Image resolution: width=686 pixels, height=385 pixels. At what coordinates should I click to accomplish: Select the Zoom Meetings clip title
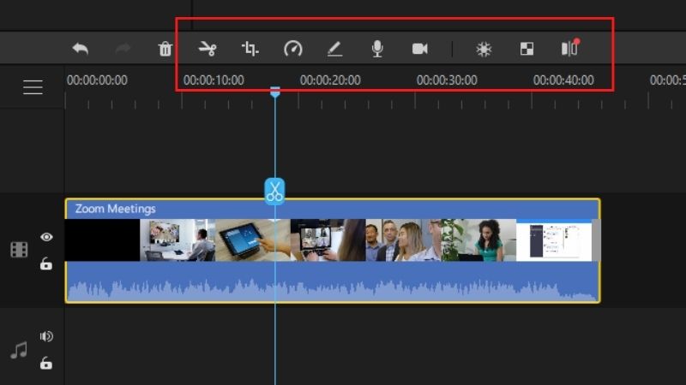coord(115,209)
